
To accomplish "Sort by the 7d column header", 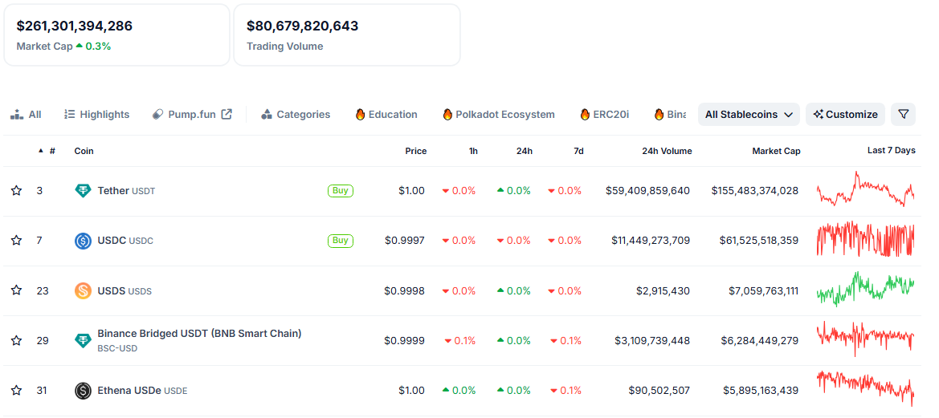I will point(578,151).
